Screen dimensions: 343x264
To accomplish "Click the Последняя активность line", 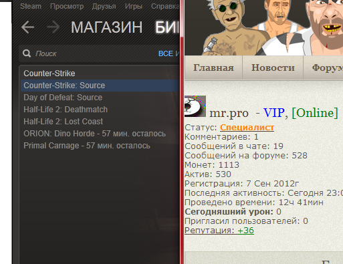I will pos(263,193).
